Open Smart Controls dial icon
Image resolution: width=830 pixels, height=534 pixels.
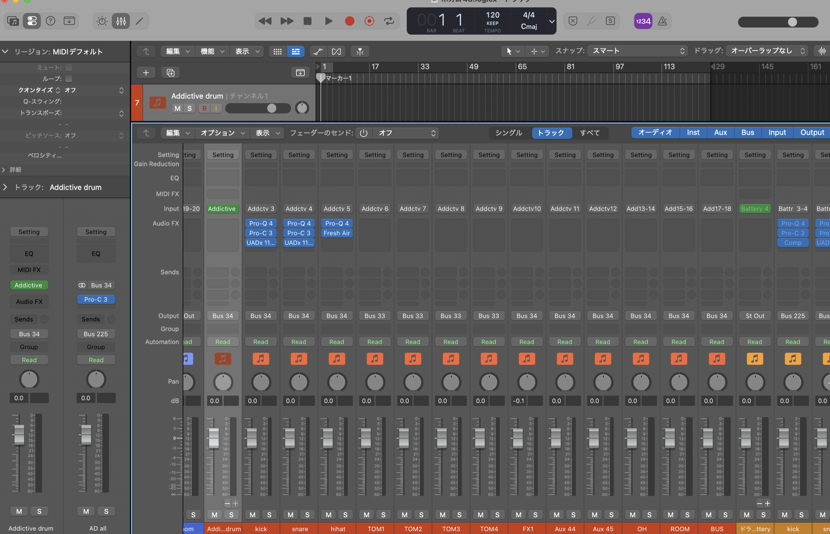[x=102, y=21]
